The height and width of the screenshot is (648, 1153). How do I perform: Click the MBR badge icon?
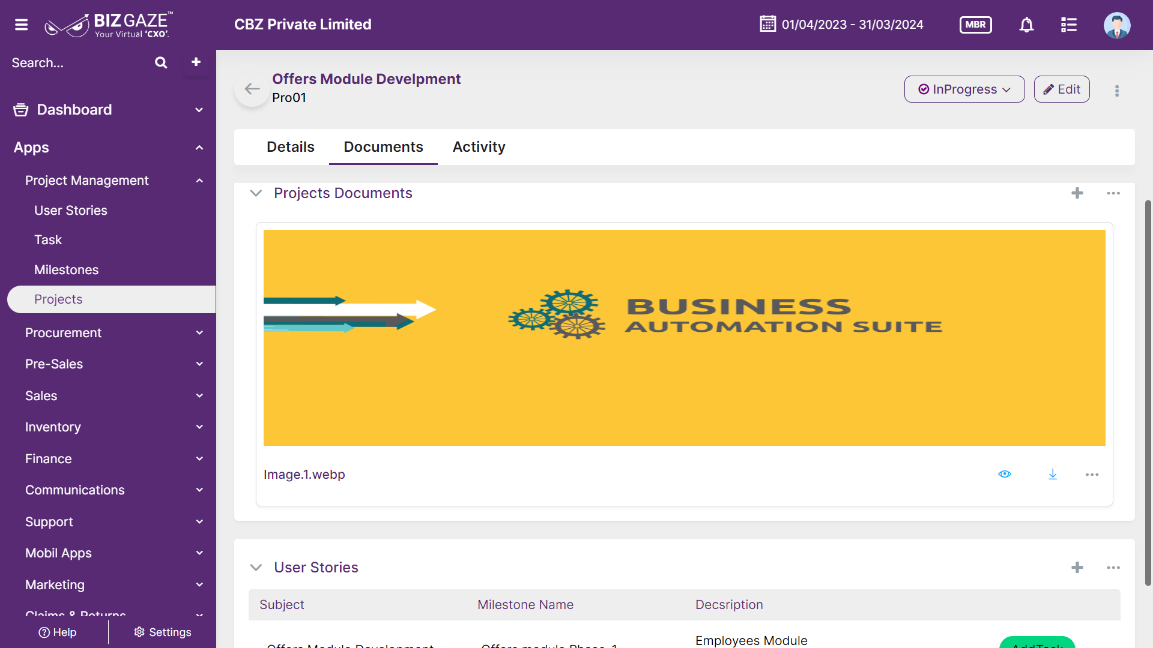pyautogui.click(x=975, y=25)
